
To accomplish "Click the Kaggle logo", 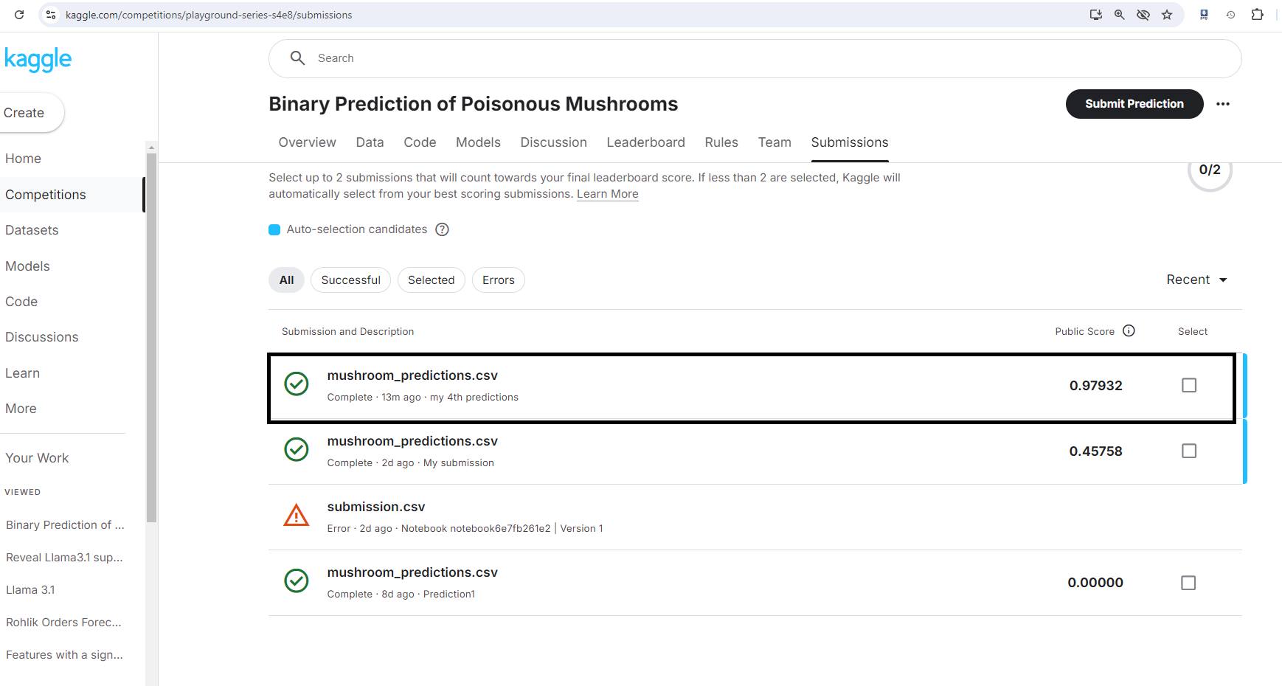I will 38,59.
